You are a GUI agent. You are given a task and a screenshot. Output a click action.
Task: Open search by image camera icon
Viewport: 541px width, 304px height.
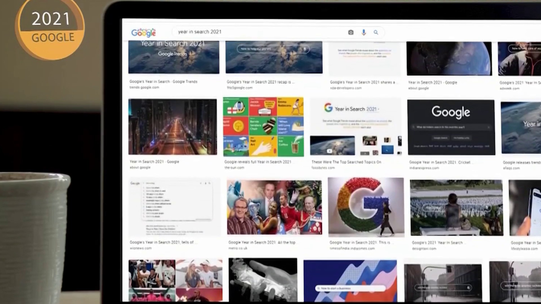(351, 32)
